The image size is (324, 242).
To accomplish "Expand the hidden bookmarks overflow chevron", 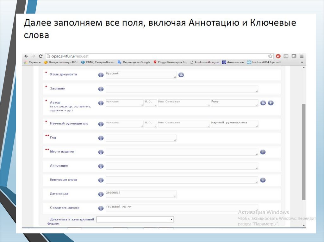I will [x=302, y=62].
